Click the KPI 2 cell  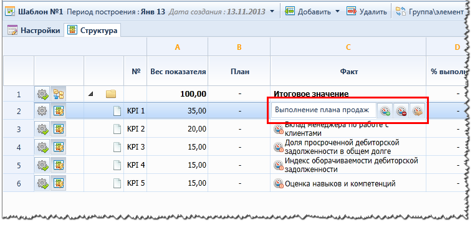[x=136, y=129]
